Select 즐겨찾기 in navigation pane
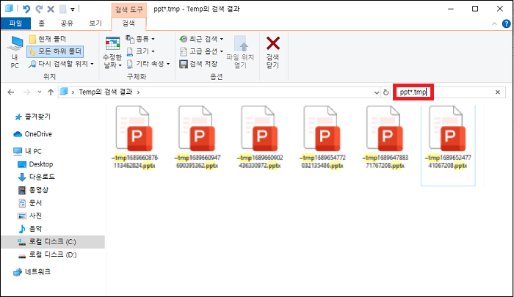The height and width of the screenshot is (297, 514). pos(33,117)
